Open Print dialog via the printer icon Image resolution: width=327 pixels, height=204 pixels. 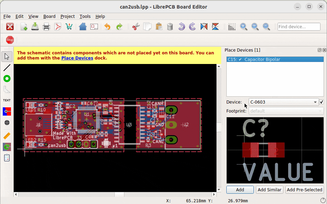coord(46,27)
